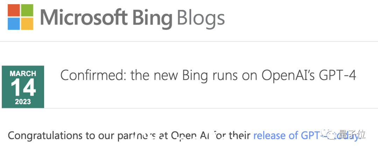
Task: Open the "release of GPT-4" hyperlink
Action: pos(306,136)
